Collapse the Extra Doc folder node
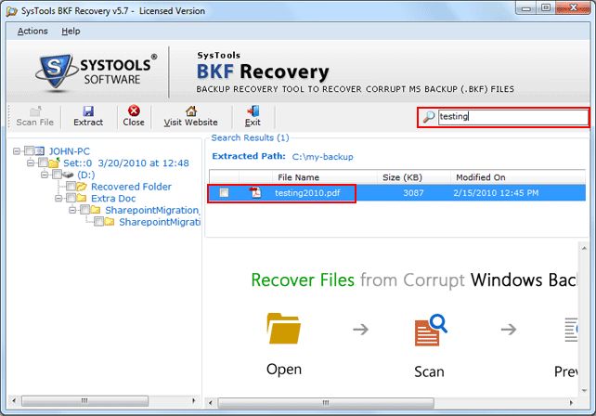The height and width of the screenshot is (416, 596). [58, 198]
